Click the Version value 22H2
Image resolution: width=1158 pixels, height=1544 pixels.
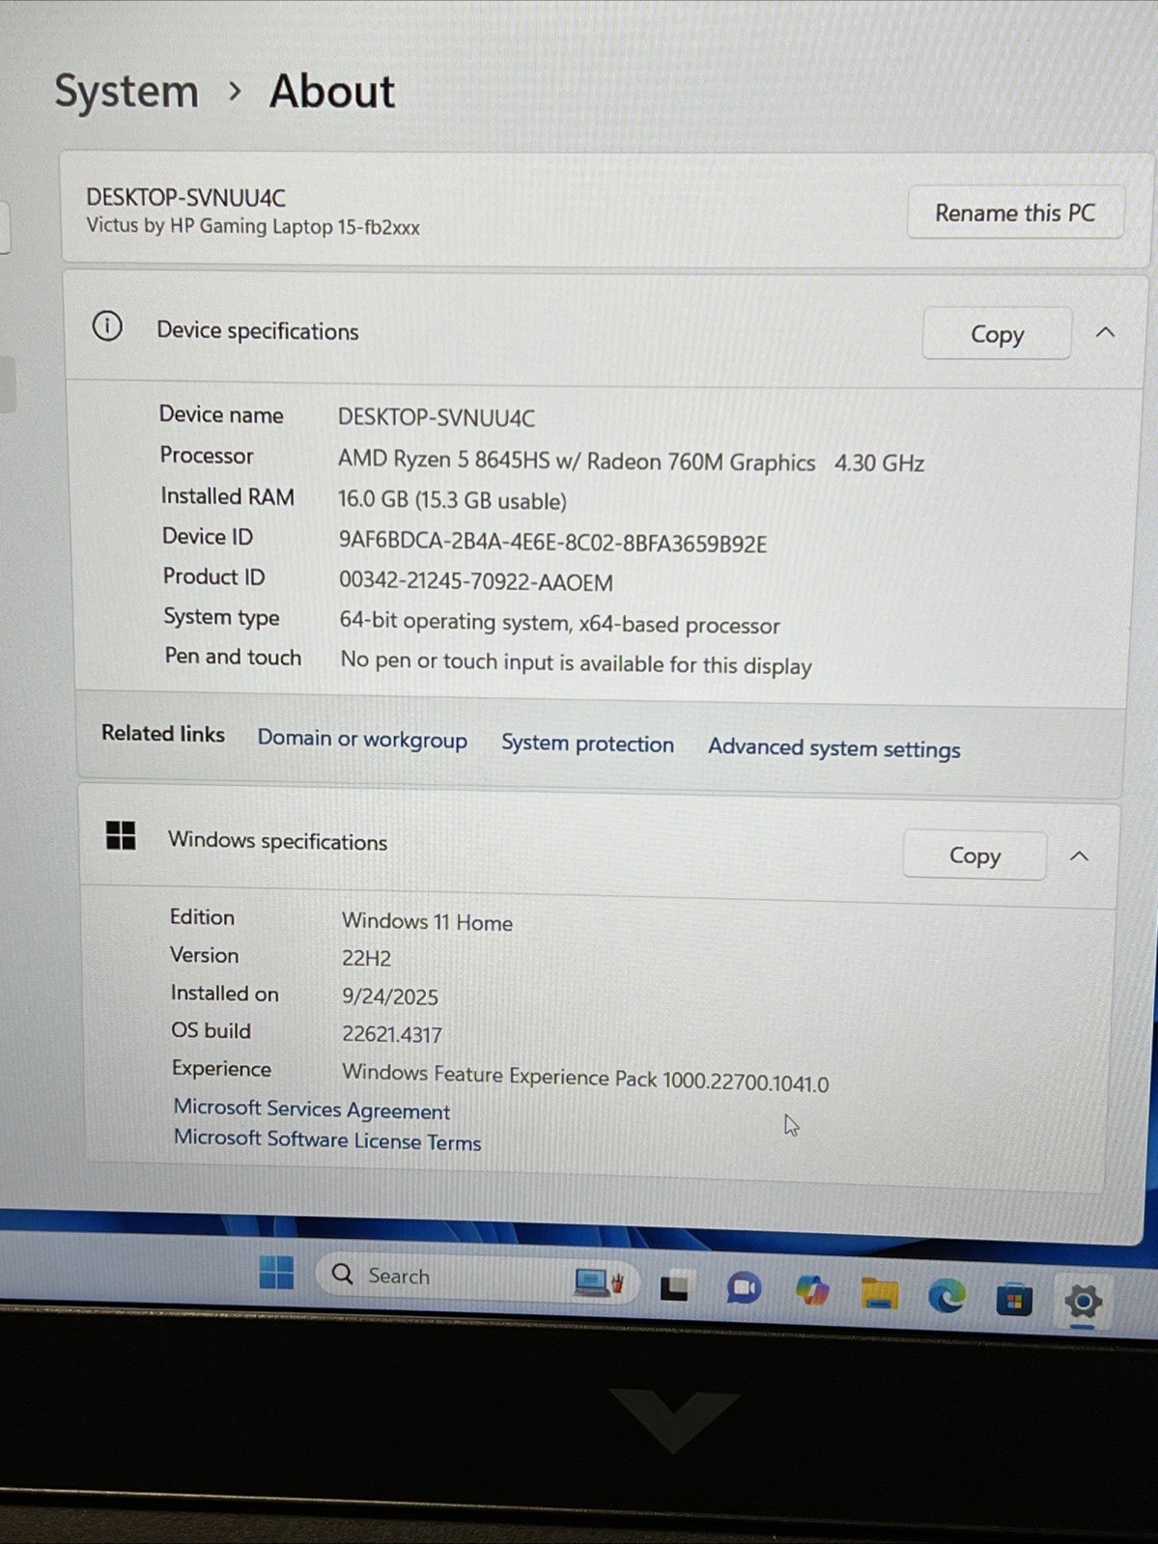(x=366, y=958)
